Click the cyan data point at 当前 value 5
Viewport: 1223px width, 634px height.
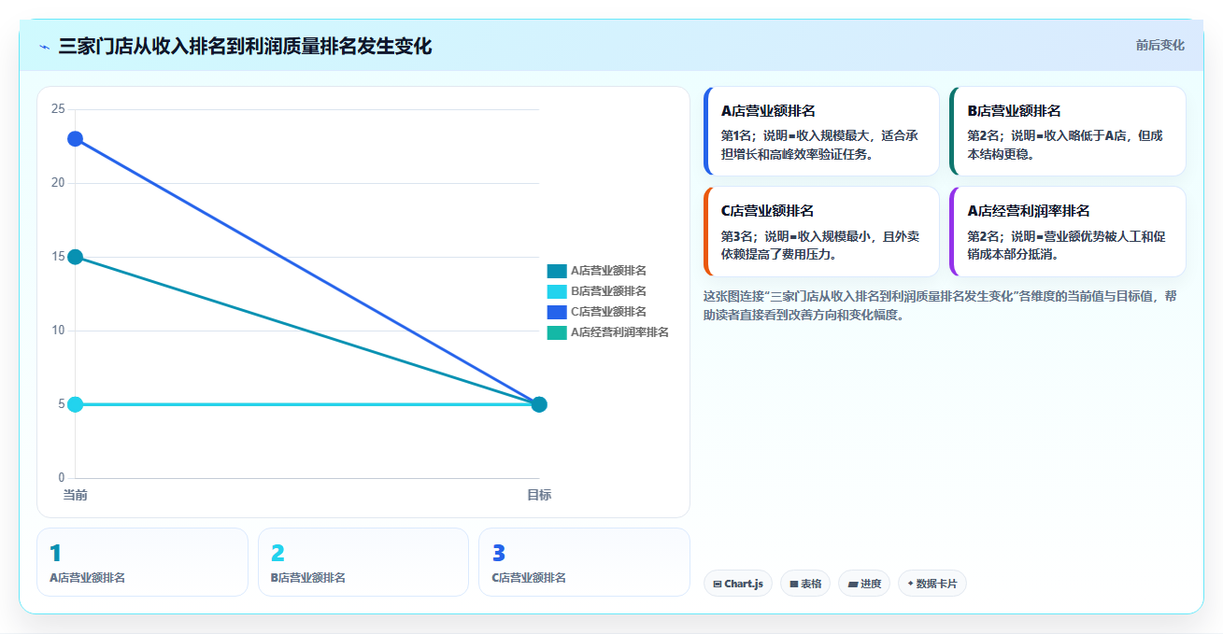pos(75,404)
